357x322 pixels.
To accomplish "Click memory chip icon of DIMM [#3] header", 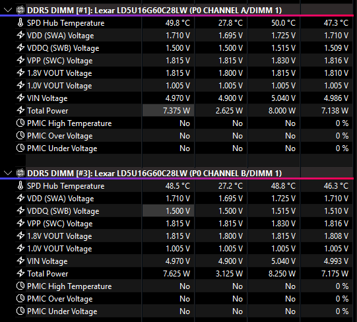I will point(20,173).
